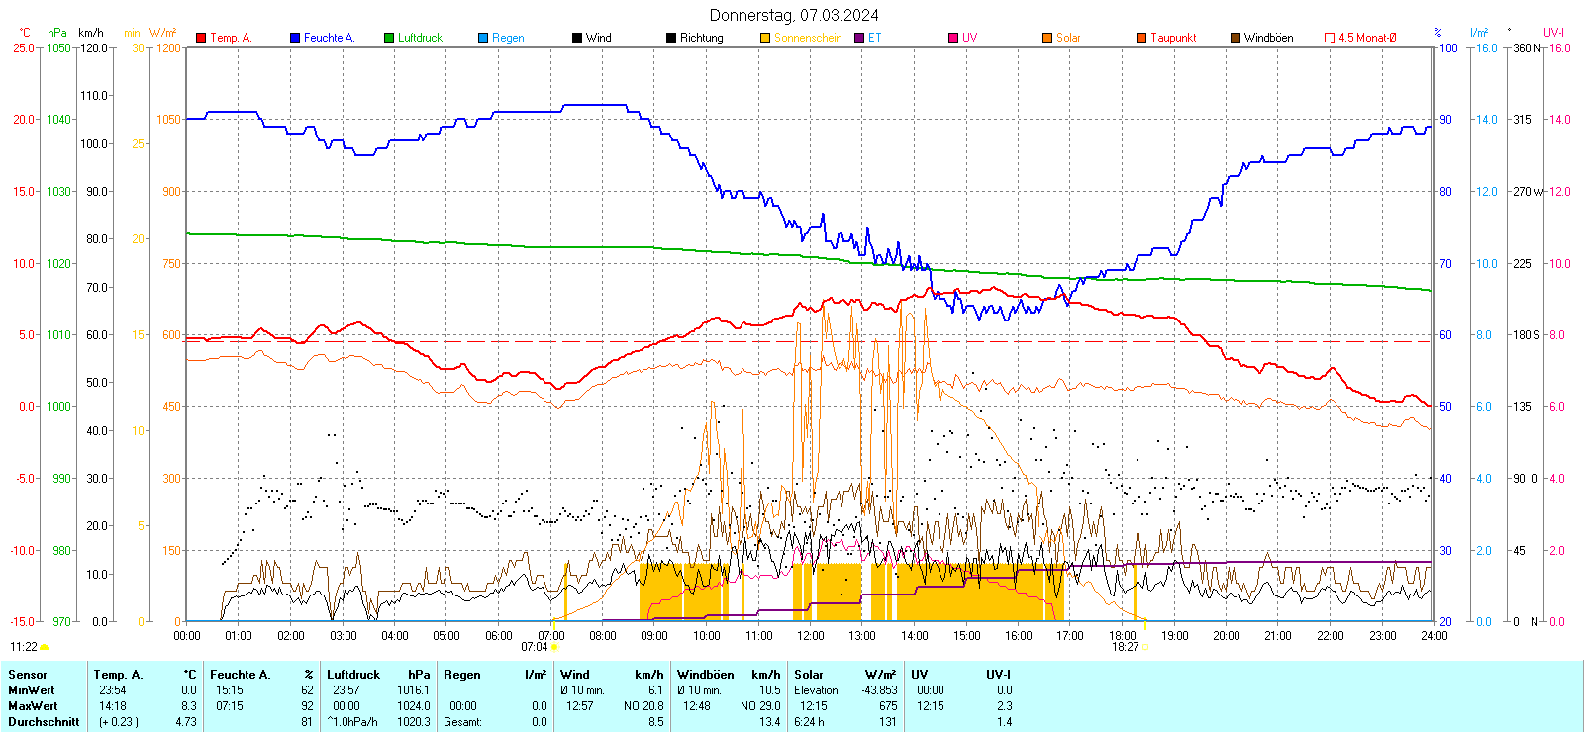Toggle the 4.5 Monat-Ø outline box
This screenshot has height=732, width=1584.
(1330, 38)
